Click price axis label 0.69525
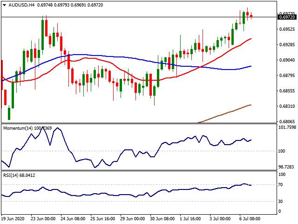 pos(287,29)
